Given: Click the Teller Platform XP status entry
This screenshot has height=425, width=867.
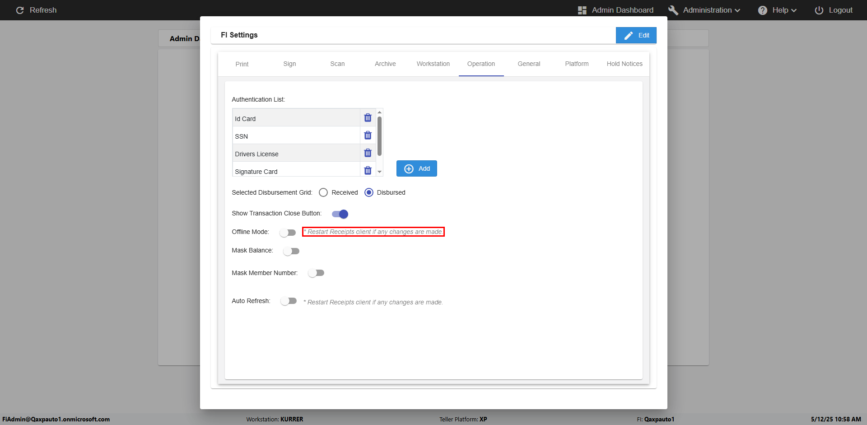Looking at the screenshot, I should [x=463, y=419].
